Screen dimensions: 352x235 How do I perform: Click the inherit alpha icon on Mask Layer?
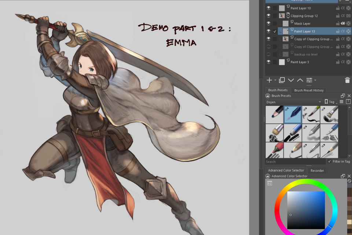coord(343,23)
